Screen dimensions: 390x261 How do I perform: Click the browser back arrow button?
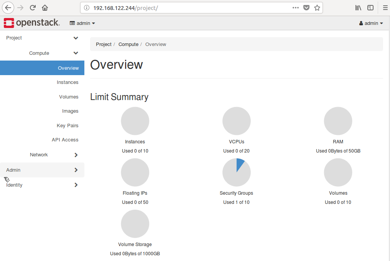(x=8, y=8)
